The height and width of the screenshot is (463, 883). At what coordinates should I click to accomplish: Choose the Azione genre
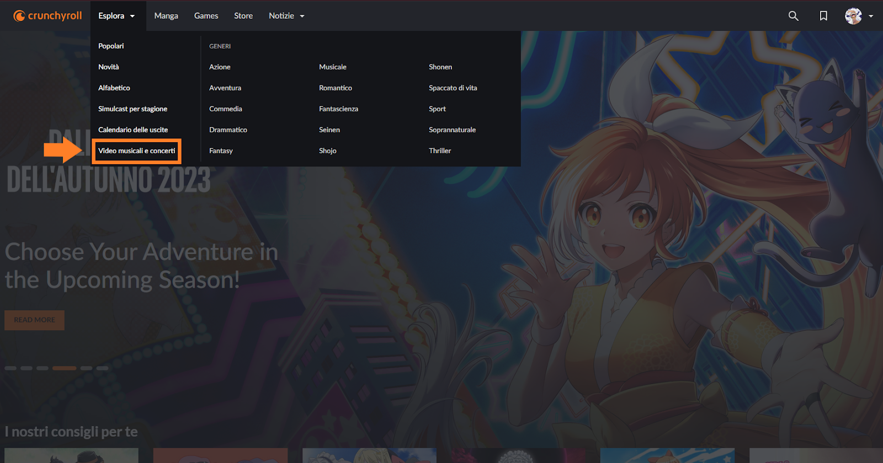click(x=220, y=67)
